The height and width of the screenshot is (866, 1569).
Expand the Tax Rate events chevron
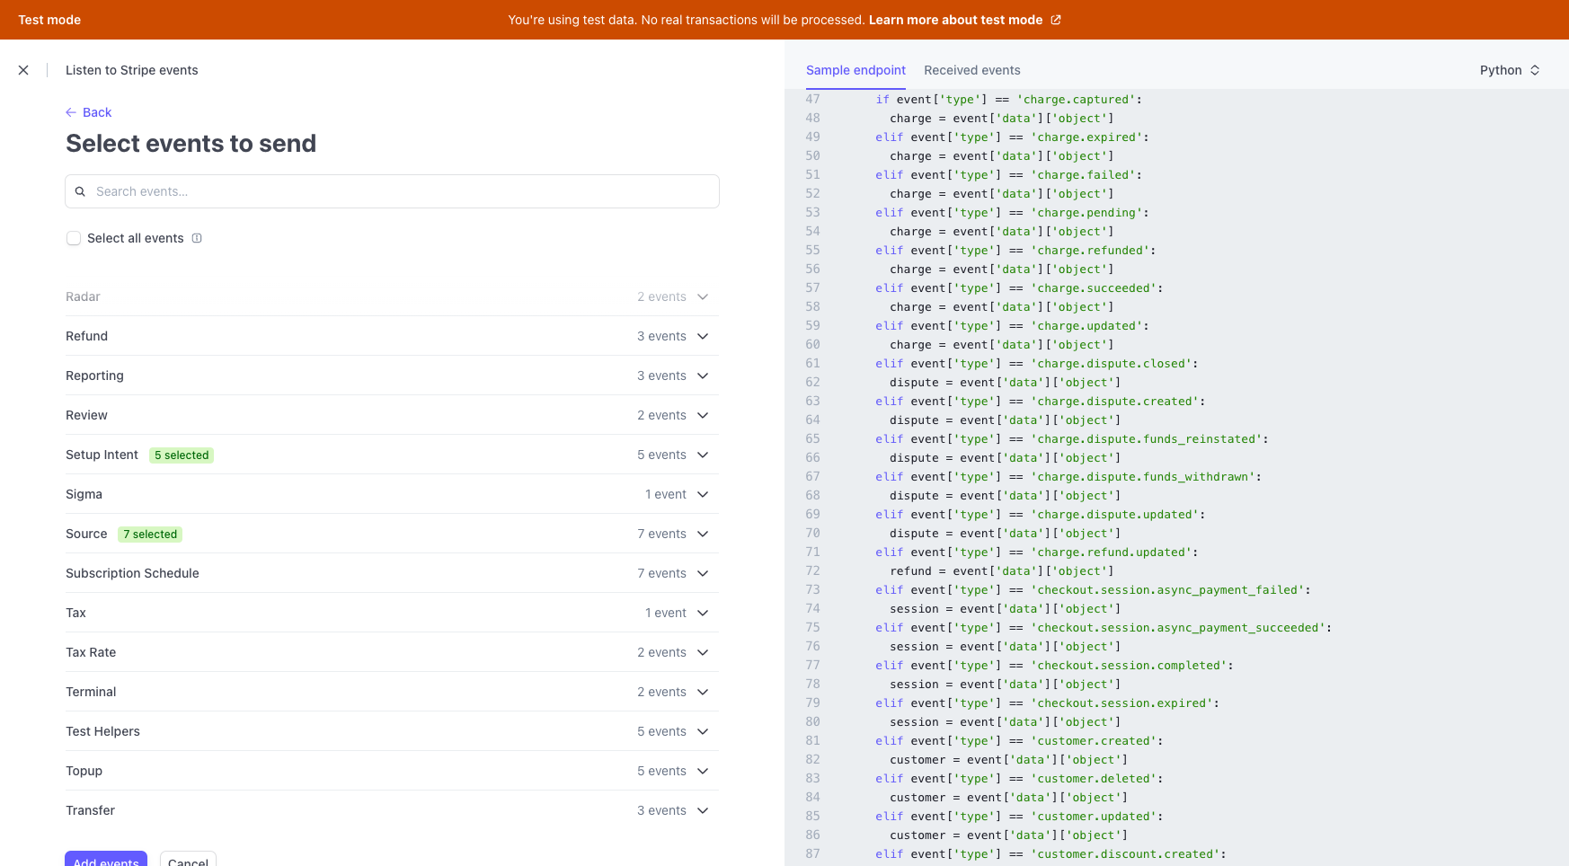click(x=703, y=652)
